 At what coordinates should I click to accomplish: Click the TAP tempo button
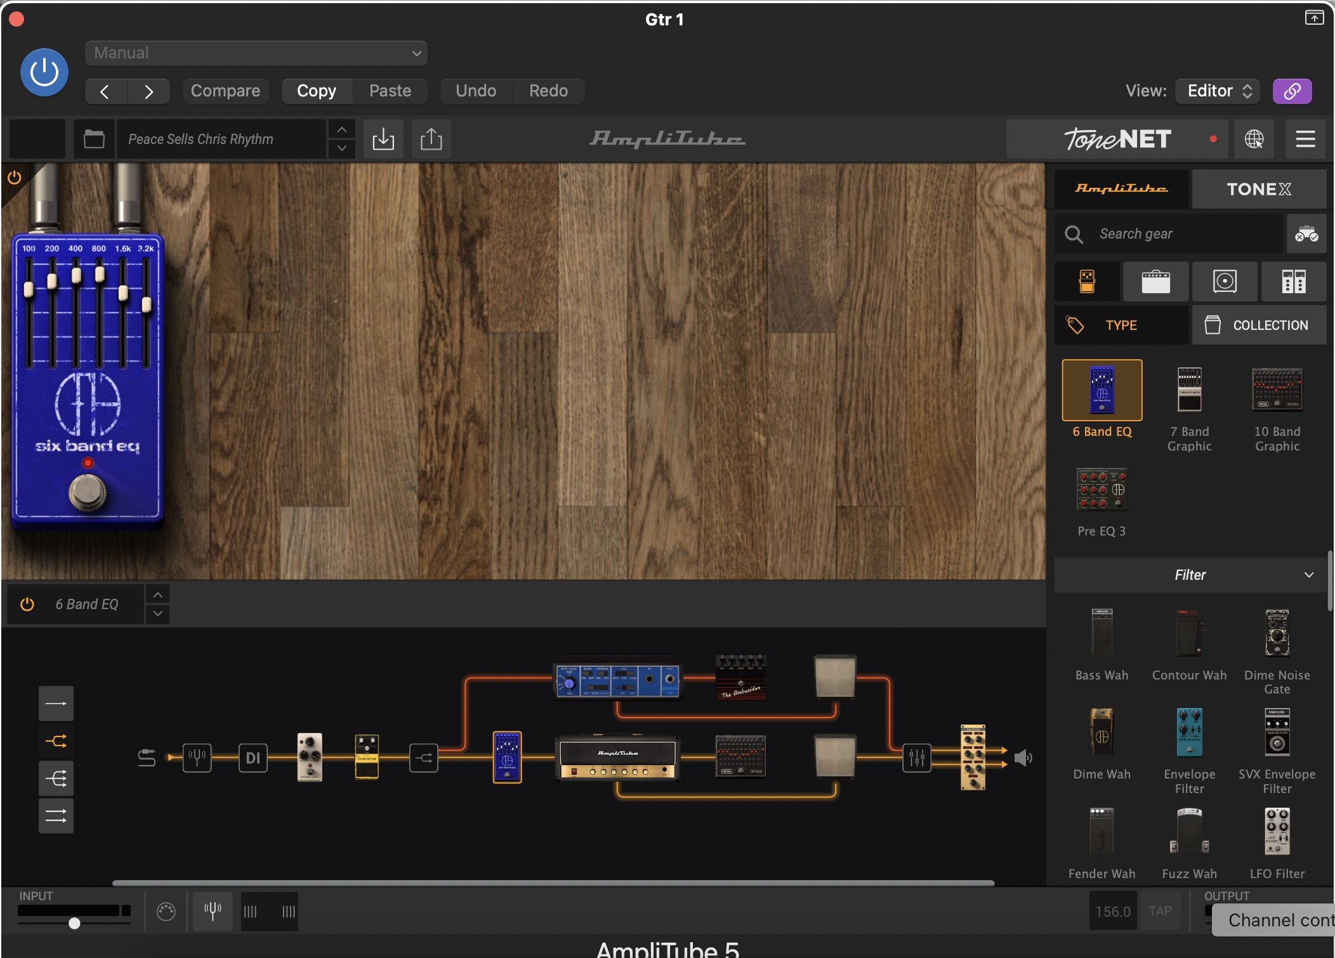1160,911
